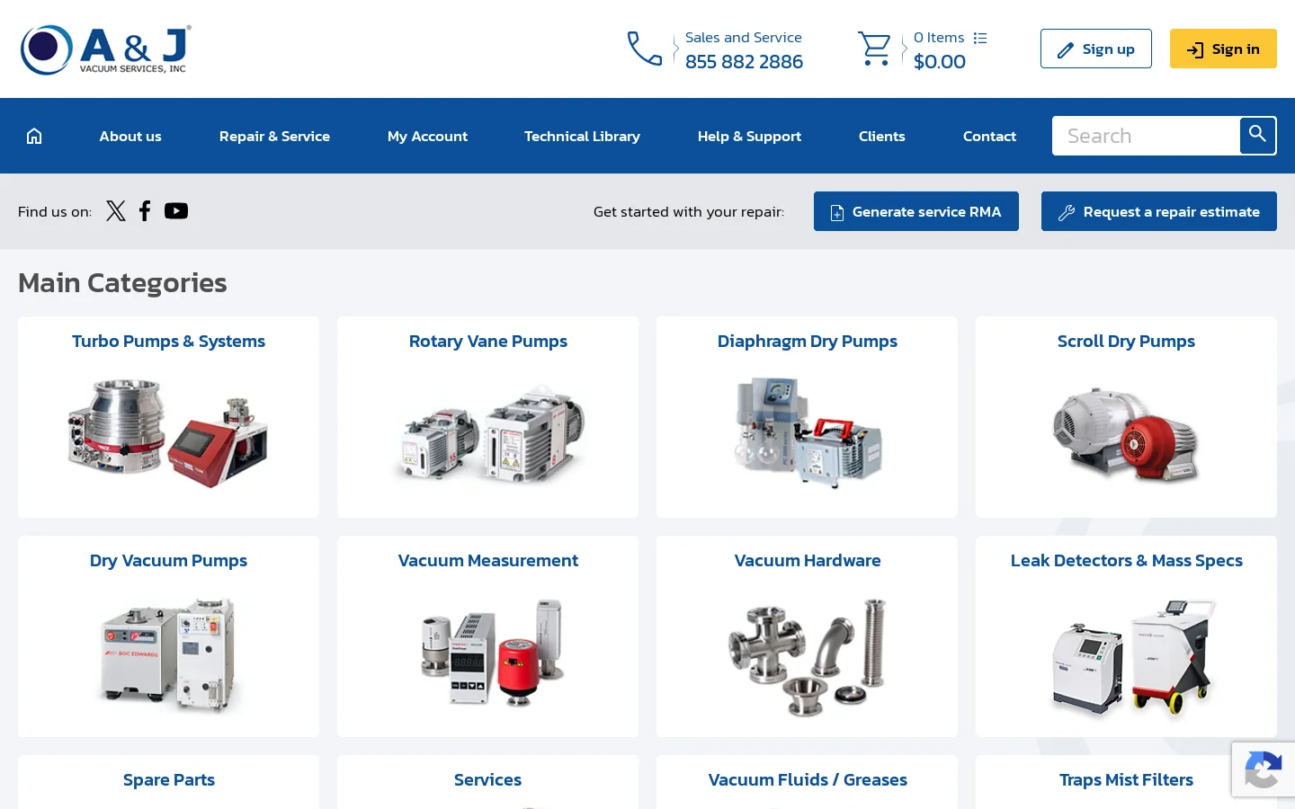Open the YouTube social icon
1295x809 pixels.
click(x=176, y=211)
